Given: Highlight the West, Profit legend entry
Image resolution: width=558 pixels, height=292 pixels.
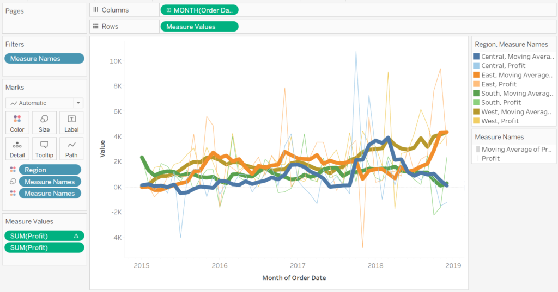Looking at the screenshot, I should coord(500,121).
